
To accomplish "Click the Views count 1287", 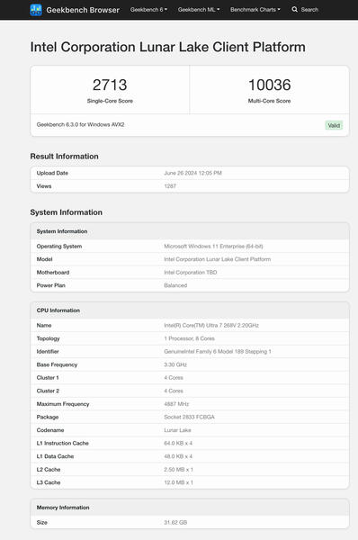I will click(170, 186).
